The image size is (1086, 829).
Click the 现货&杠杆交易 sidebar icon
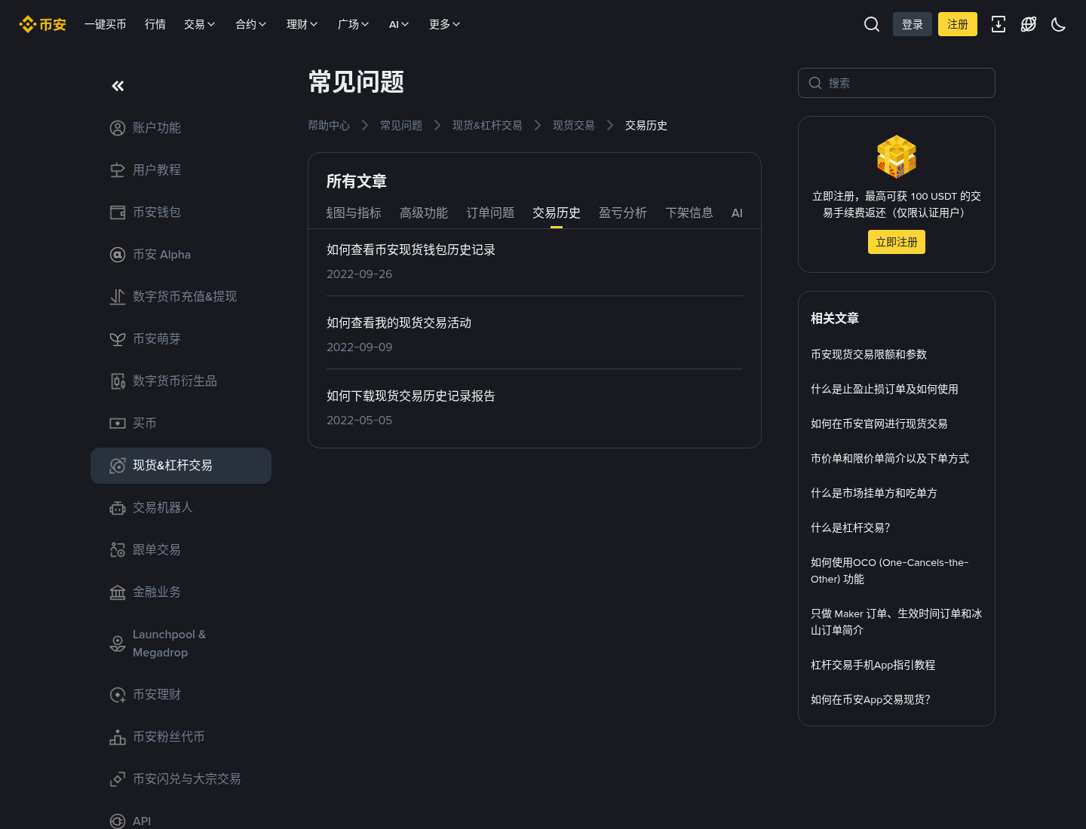click(x=118, y=466)
